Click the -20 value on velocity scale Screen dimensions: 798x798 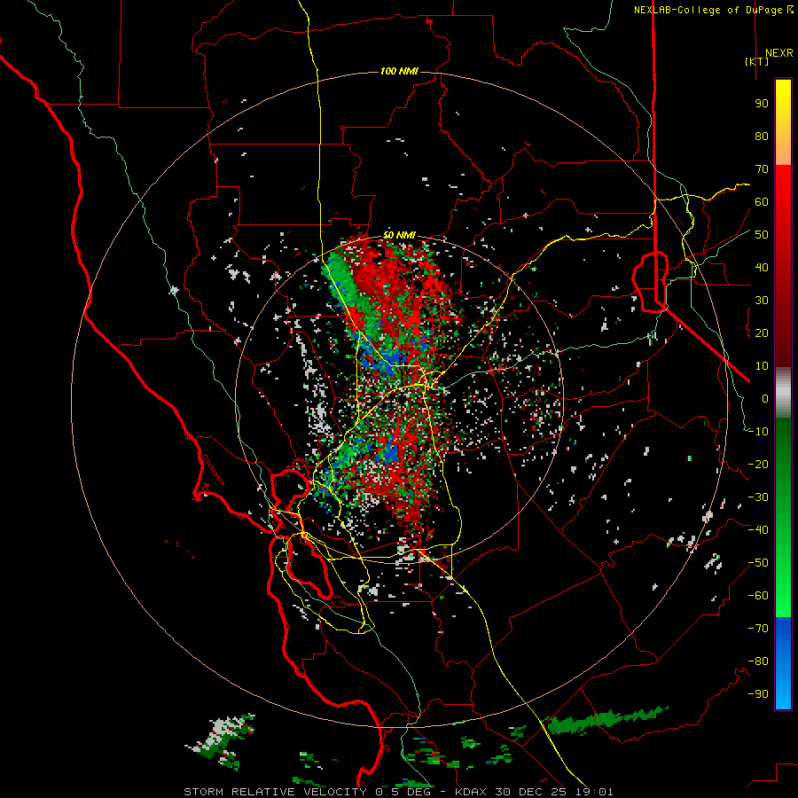point(758,464)
